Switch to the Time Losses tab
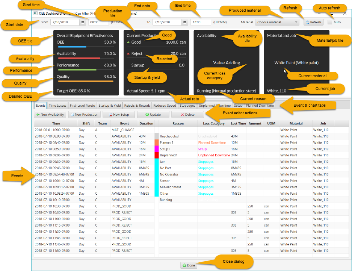The height and width of the screenshot is (271, 352). 57,106
